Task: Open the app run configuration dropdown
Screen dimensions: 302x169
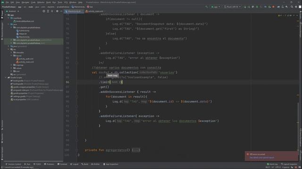Action: (216, 7)
